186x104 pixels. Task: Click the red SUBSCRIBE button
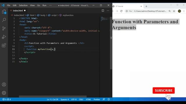(x=164, y=90)
